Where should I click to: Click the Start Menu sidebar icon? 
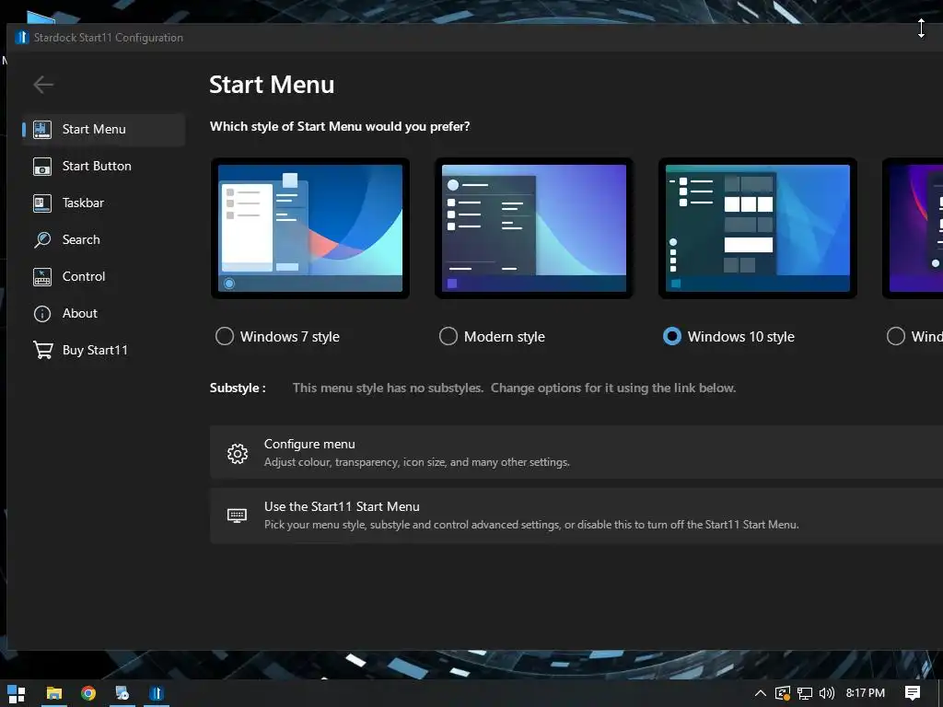(x=42, y=129)
